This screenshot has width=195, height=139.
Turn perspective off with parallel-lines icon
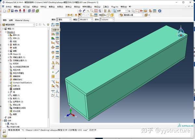click(x=105, y=11)
